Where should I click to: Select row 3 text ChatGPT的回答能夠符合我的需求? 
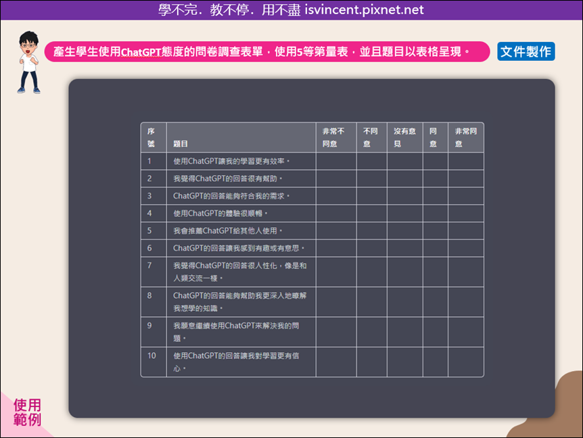[231, 196]
